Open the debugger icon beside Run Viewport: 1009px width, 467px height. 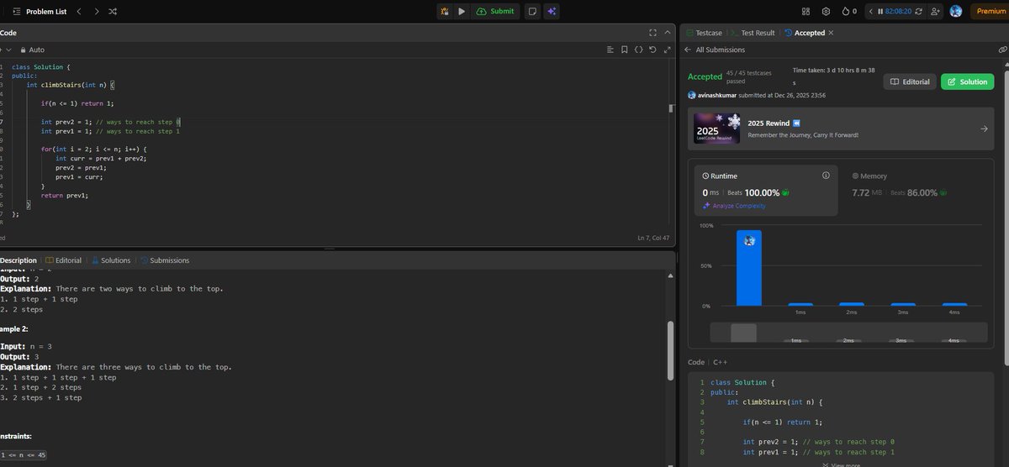[x=445, y=11]
